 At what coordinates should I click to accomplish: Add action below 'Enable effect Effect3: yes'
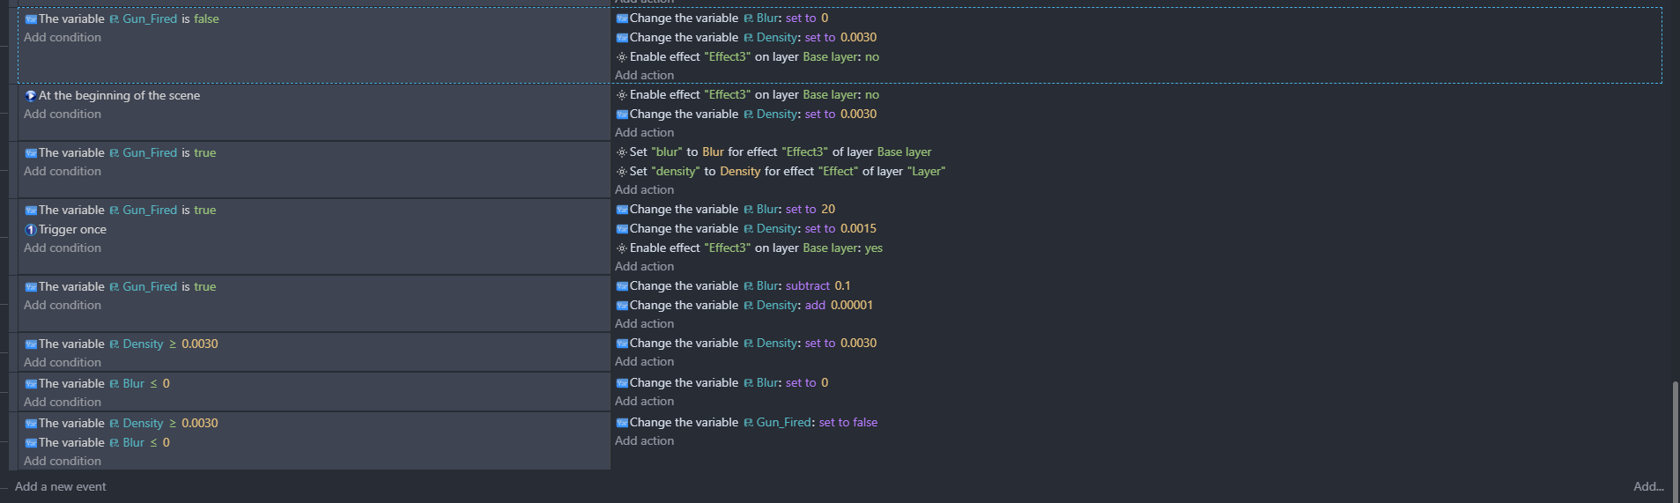tap(644, 267)
